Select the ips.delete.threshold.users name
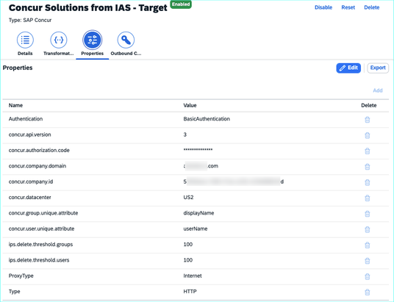Screen dimensions: 394x302 point(39,260)
